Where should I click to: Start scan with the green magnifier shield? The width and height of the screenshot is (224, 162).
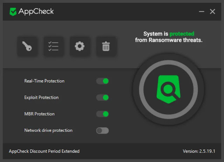(168, 90)
